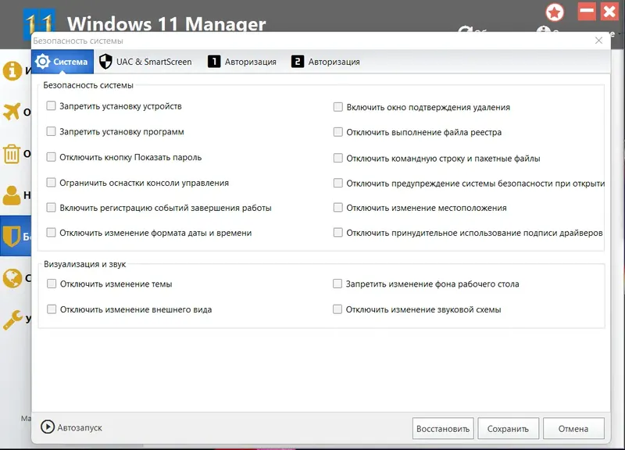Click the Автозапуск link
The width and height of the screenshot is (625, 450).
click(80, 427)
